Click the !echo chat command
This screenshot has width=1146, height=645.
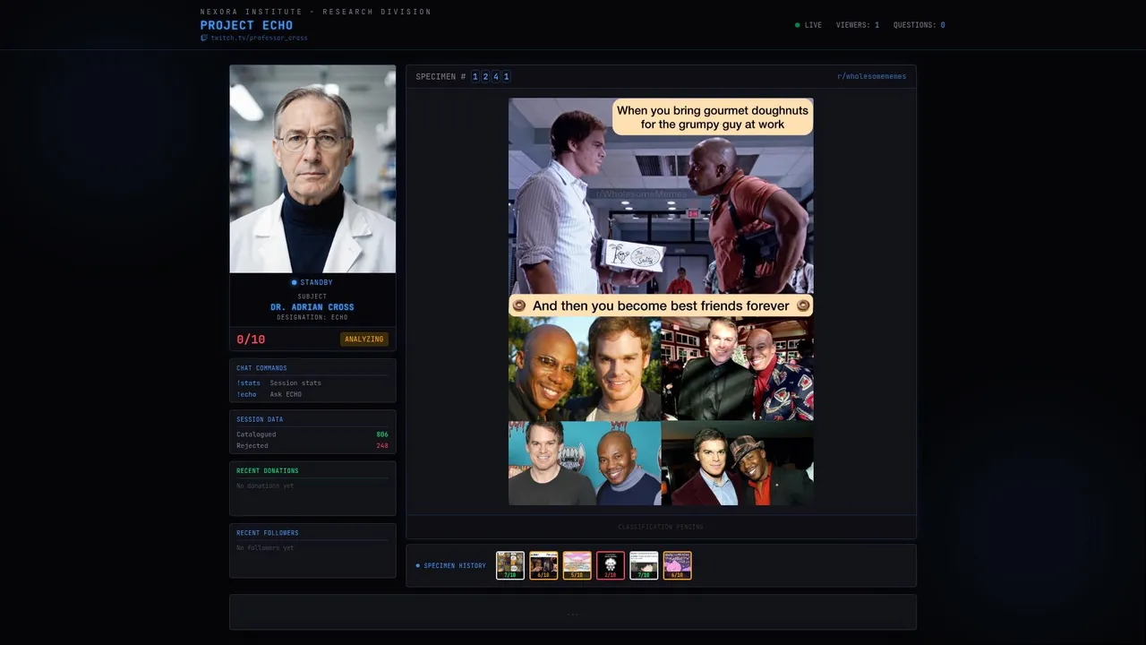(x=246, y=394)
